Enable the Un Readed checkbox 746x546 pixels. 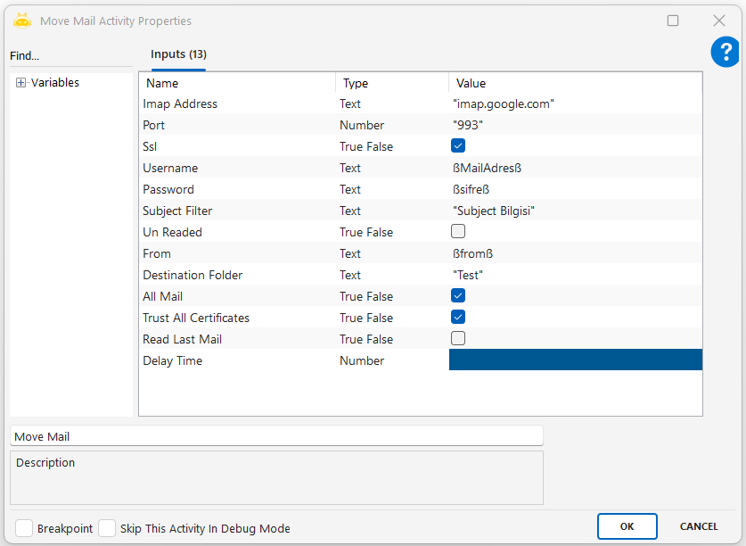[458, 231]
